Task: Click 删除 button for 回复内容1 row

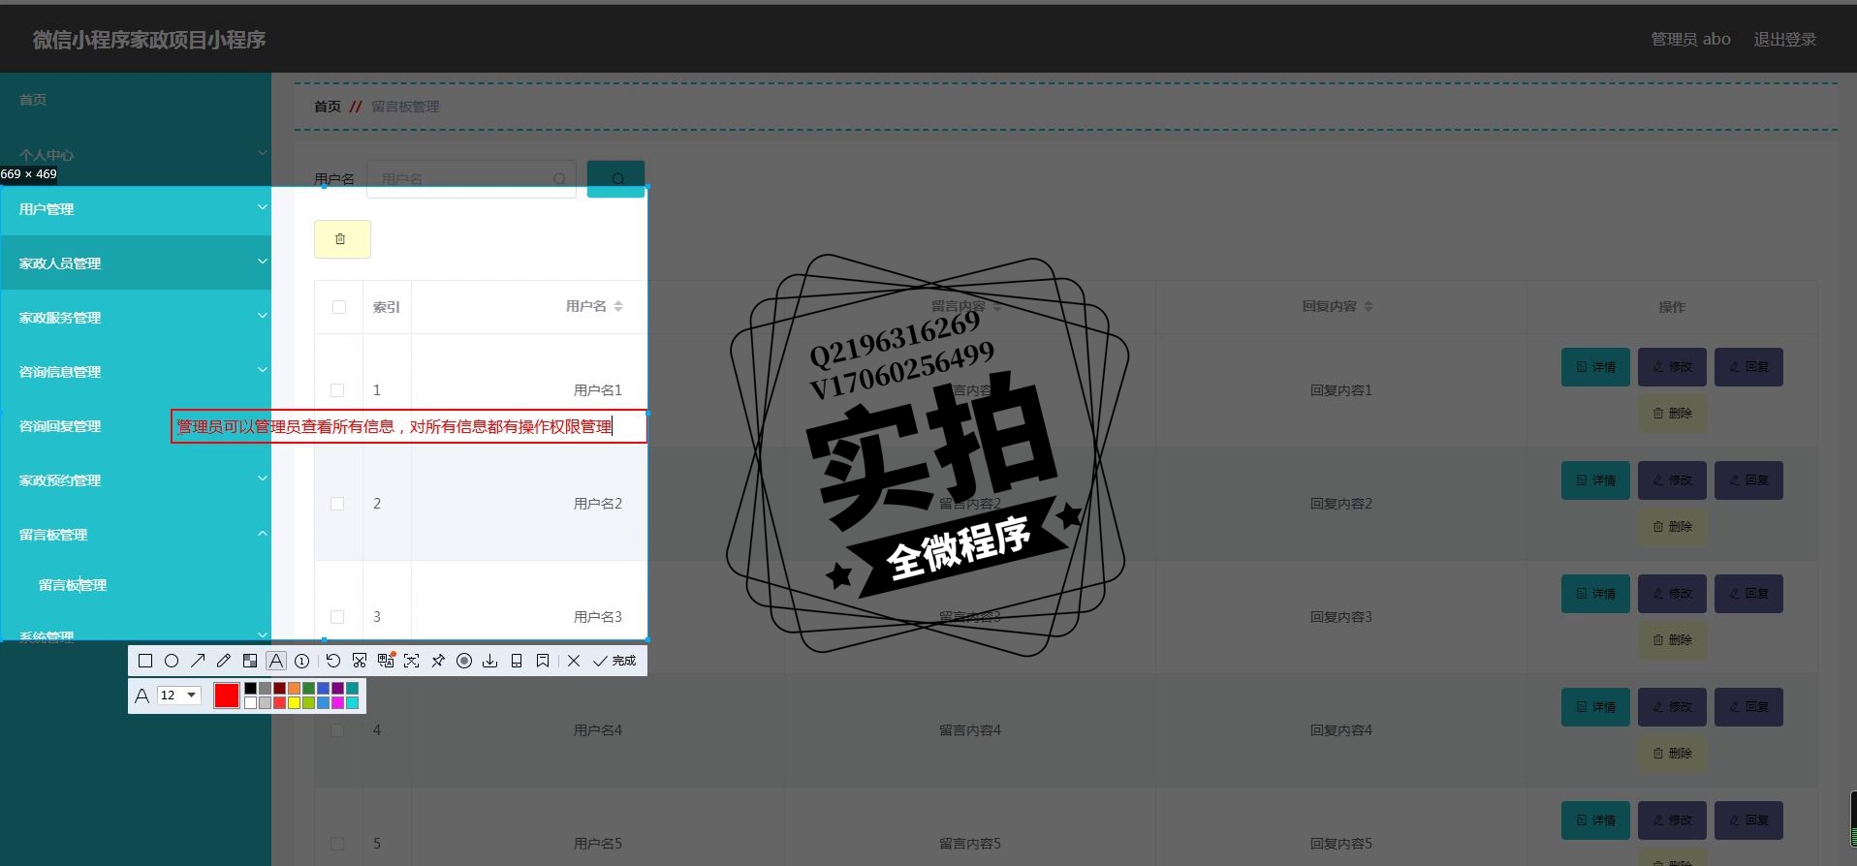Action: coord(1672,414)
